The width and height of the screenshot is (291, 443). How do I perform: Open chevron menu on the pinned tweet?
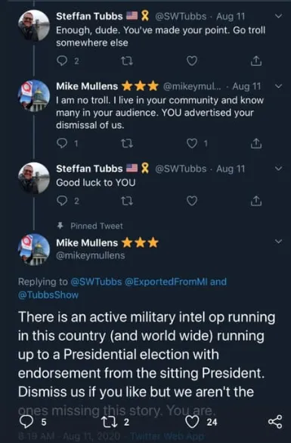pos(278,242)
